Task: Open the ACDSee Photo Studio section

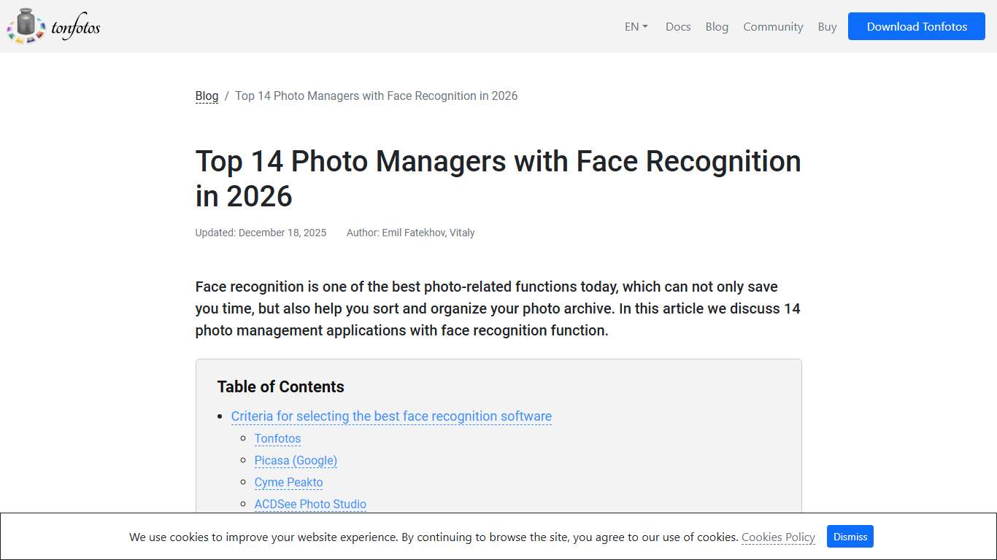Action: (x=310, y=504)
